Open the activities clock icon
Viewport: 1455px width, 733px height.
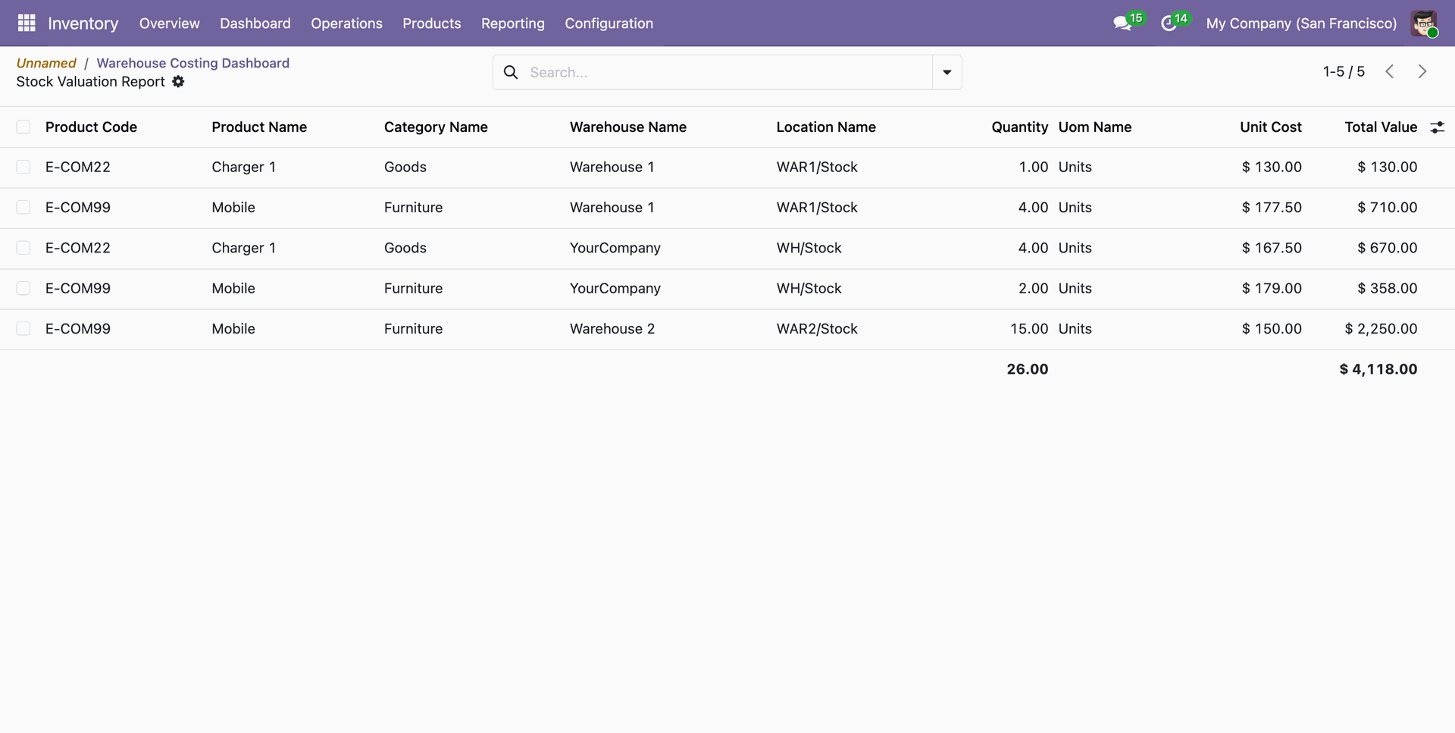1169,23
